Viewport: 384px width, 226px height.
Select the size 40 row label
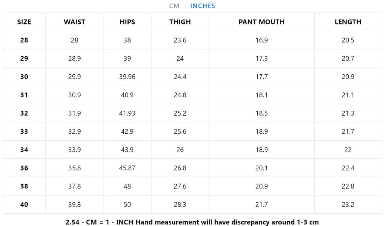(x=24, y=205)
